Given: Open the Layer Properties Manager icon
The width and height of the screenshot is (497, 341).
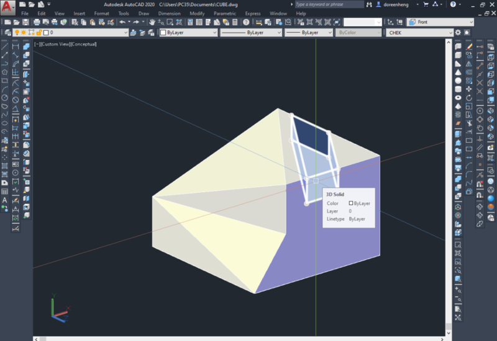Looking at the screenshot, I should point(7,32).
